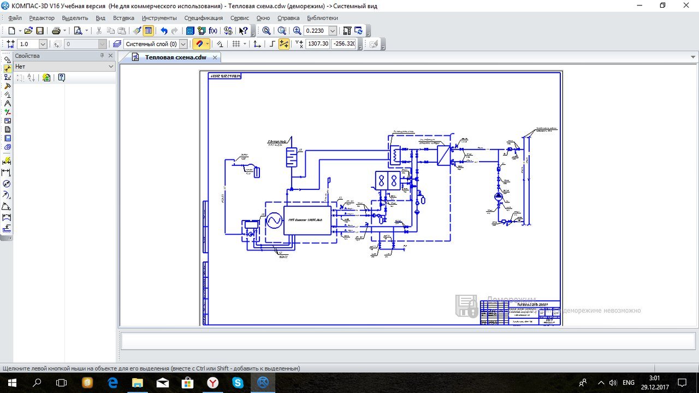The image size is (699, 393).
Task: Select the diametral dimension tool
Action: pos(7,184)
